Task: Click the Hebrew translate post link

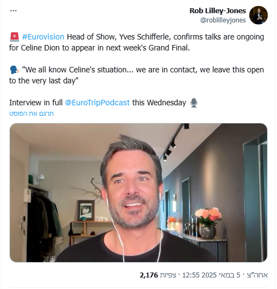Action: pyautogui.click(x=31, y=114)
